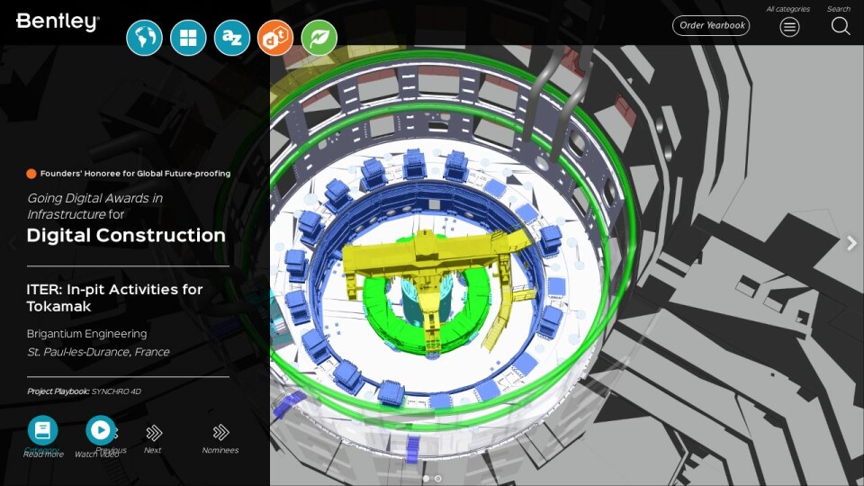The width and height of the screenshot is (864, 486).
Task: Open the All categories hamburger menu
Action: click(x=789, y=26)
